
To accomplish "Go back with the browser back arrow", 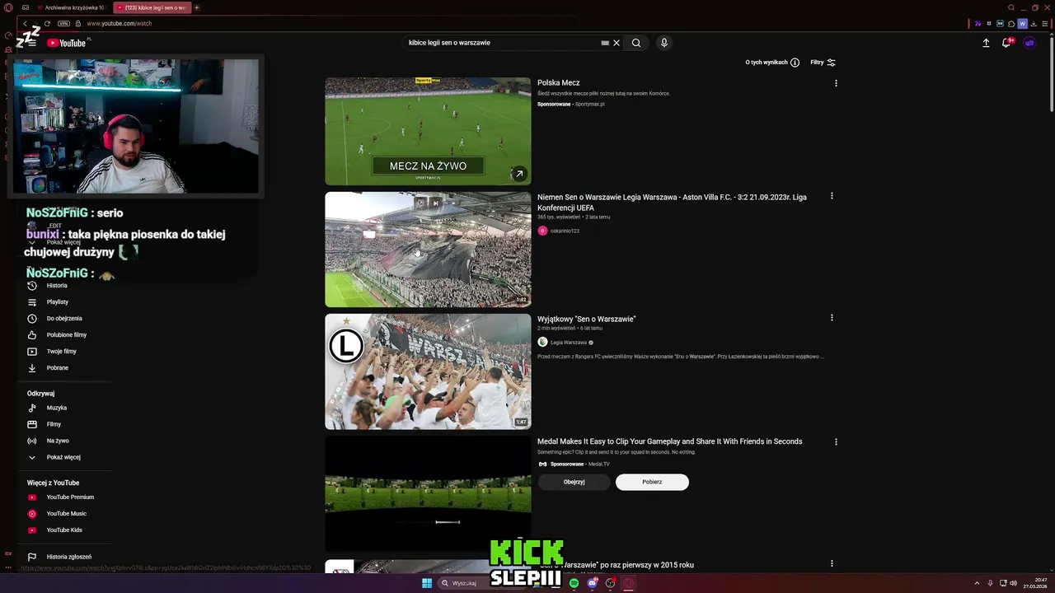I will [x=25, y=24].
